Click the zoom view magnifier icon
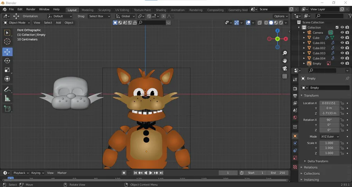The width and height of the screenshot is (352, 187). coord(285,53)
